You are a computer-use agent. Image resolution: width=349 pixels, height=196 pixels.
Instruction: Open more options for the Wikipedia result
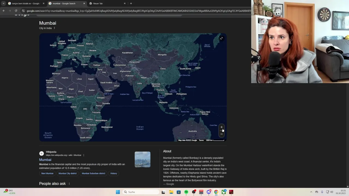(84, 155)
